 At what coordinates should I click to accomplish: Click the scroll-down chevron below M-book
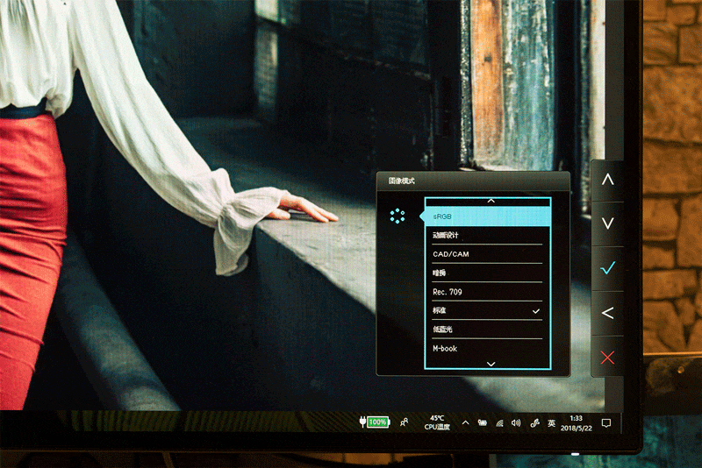pos(491,364)
